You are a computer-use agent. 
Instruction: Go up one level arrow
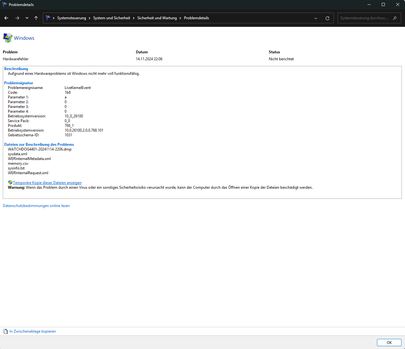click(x=36, y=18)
